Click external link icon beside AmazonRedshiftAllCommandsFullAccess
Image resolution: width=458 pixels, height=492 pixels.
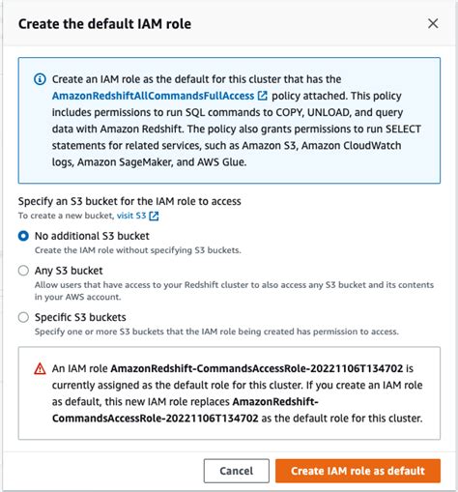coord(263,96)
